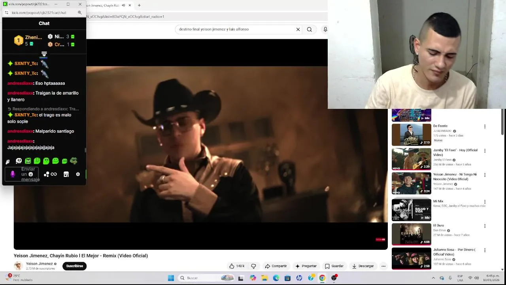Open File Explorer from taskbar
The height and width of the screenshot is (285, 506).
pos(264,278)
